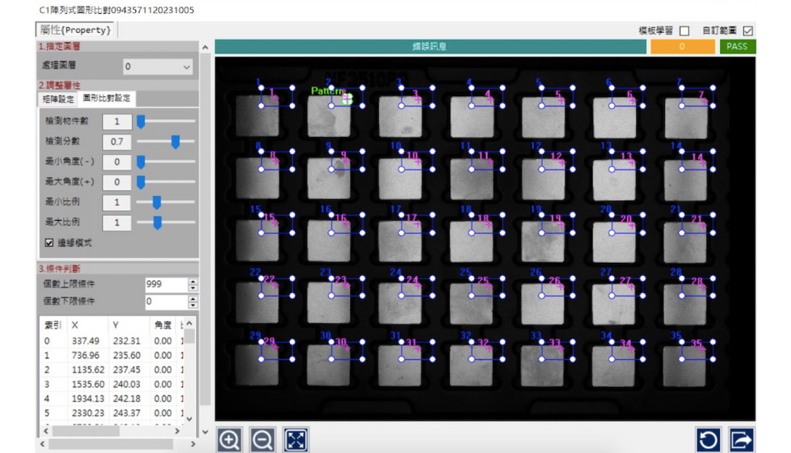Click the green Pattern crosshair marker
This screenshot has width=791, height=453.
347,98
